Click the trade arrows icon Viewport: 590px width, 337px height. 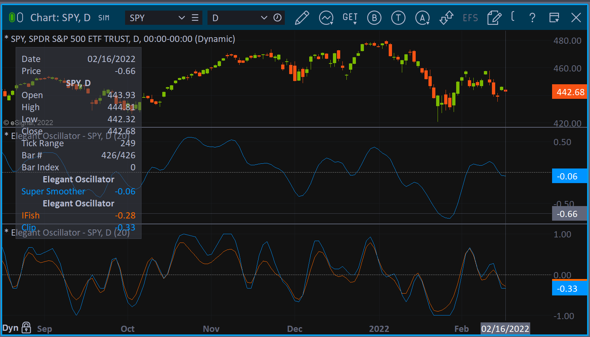click(x=446, y=18)
